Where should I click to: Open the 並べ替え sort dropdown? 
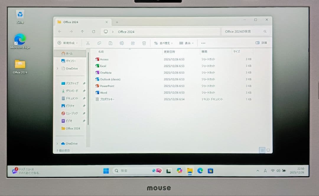163,43
